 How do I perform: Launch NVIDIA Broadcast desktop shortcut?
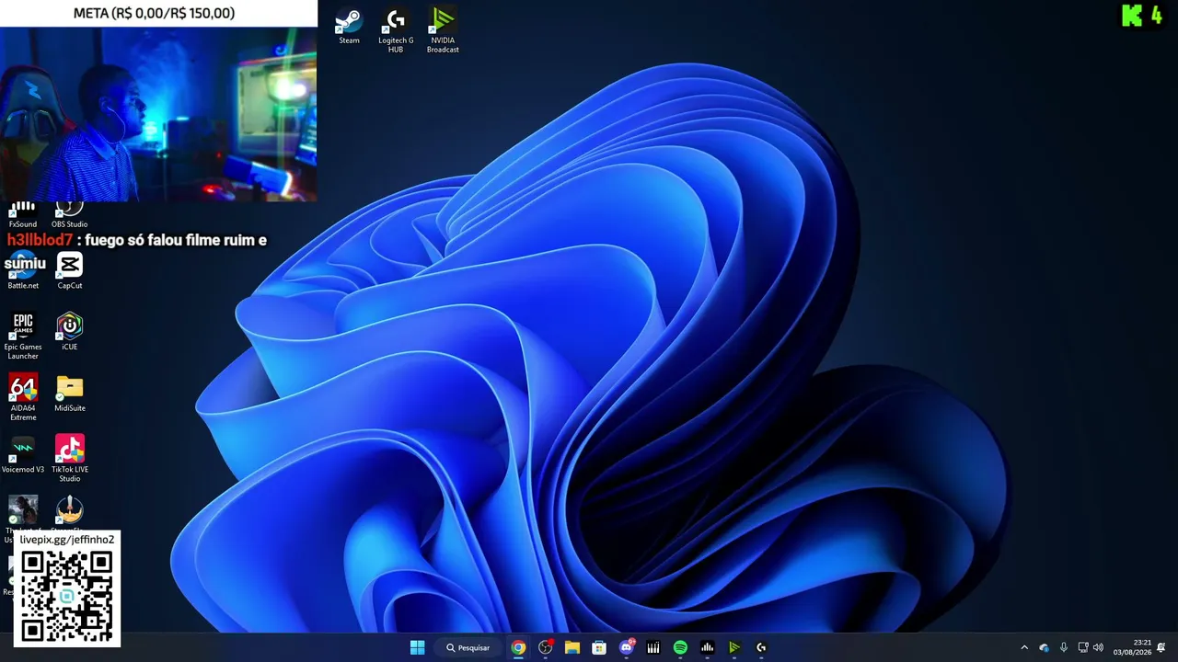(x=443, y=30)
